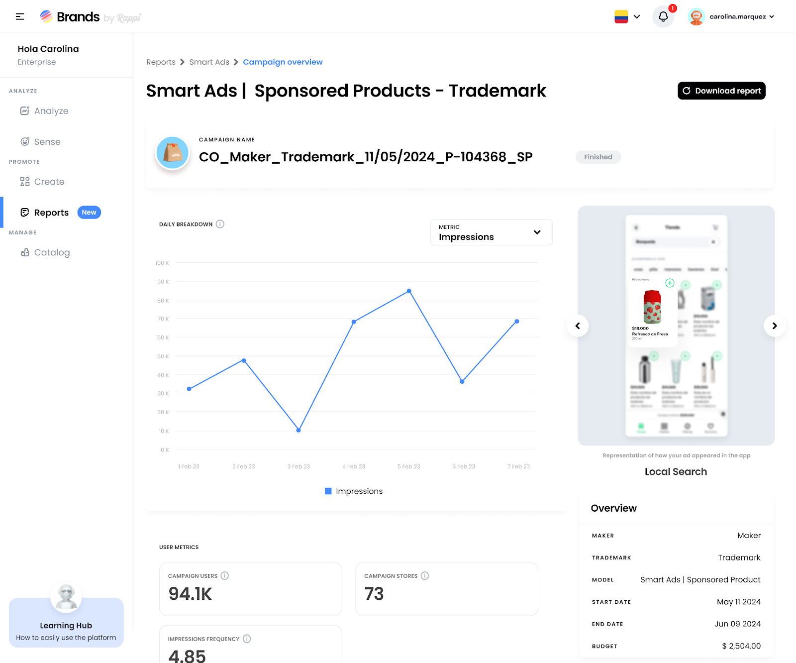Click the ad app preview image
This screenshot has width=796, height=663.
pyautogui.click(x=676, y=326)
